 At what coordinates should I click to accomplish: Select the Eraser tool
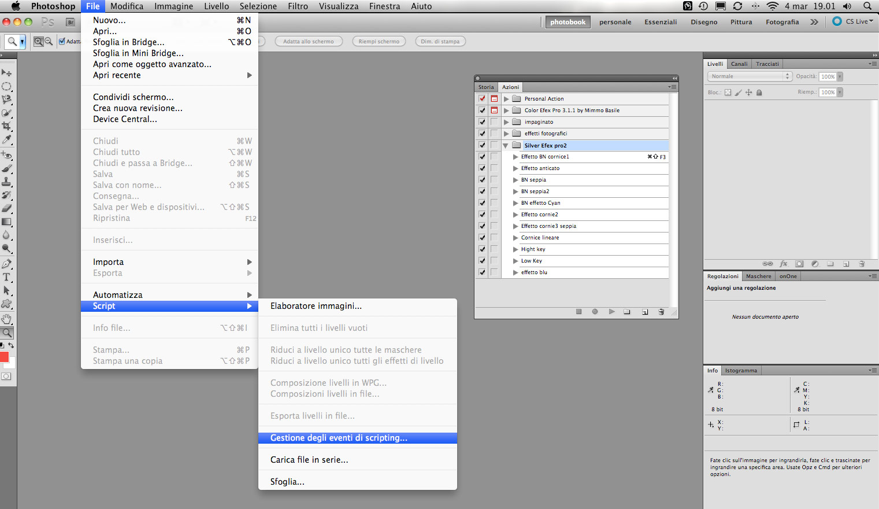[x=7, y=208]
